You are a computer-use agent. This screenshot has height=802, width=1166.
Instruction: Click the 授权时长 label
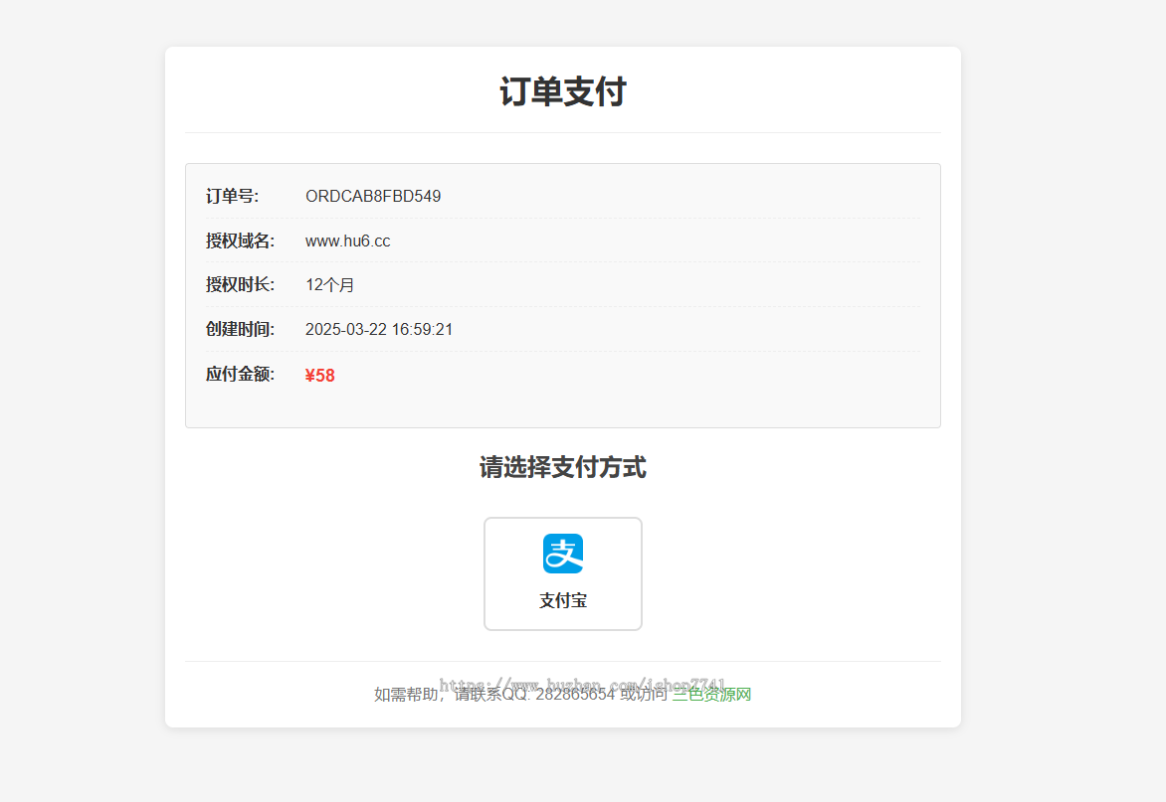[x=240, y=284]
